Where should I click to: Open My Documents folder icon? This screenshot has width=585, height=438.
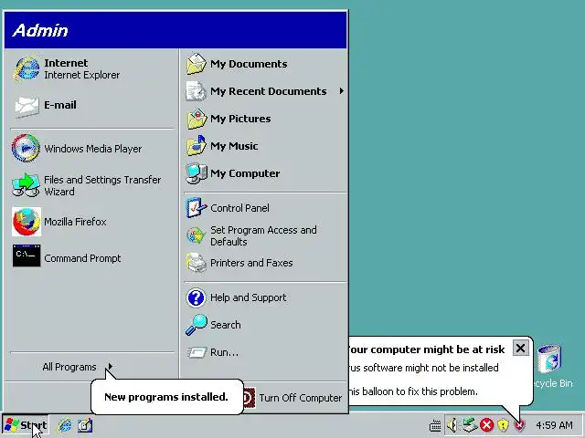click(197, 64)
